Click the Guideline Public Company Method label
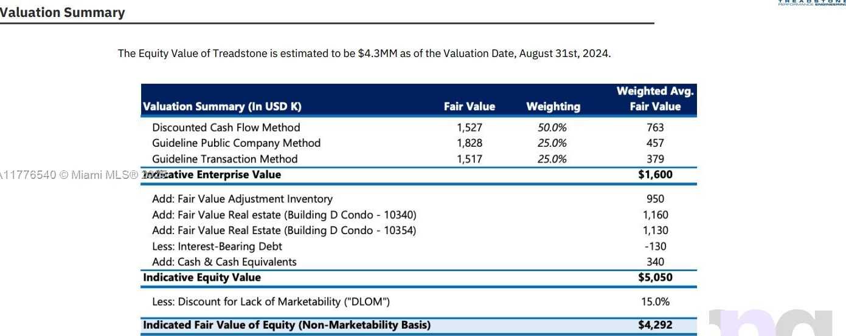The image size is (846, 336). coord(236,143)
